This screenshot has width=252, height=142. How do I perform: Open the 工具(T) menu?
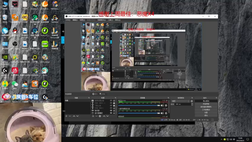pyautogui.click(x=110, y=20)
